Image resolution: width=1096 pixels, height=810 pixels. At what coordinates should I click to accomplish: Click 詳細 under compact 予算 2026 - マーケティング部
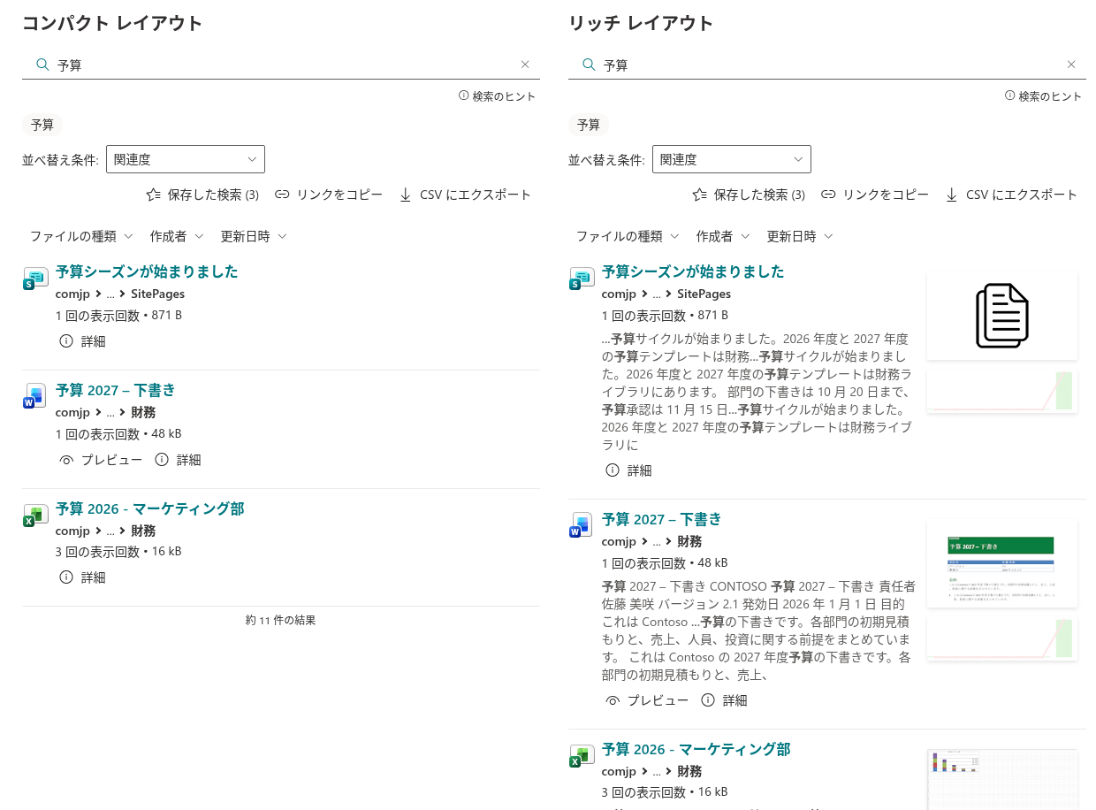(x=82, y=577)
